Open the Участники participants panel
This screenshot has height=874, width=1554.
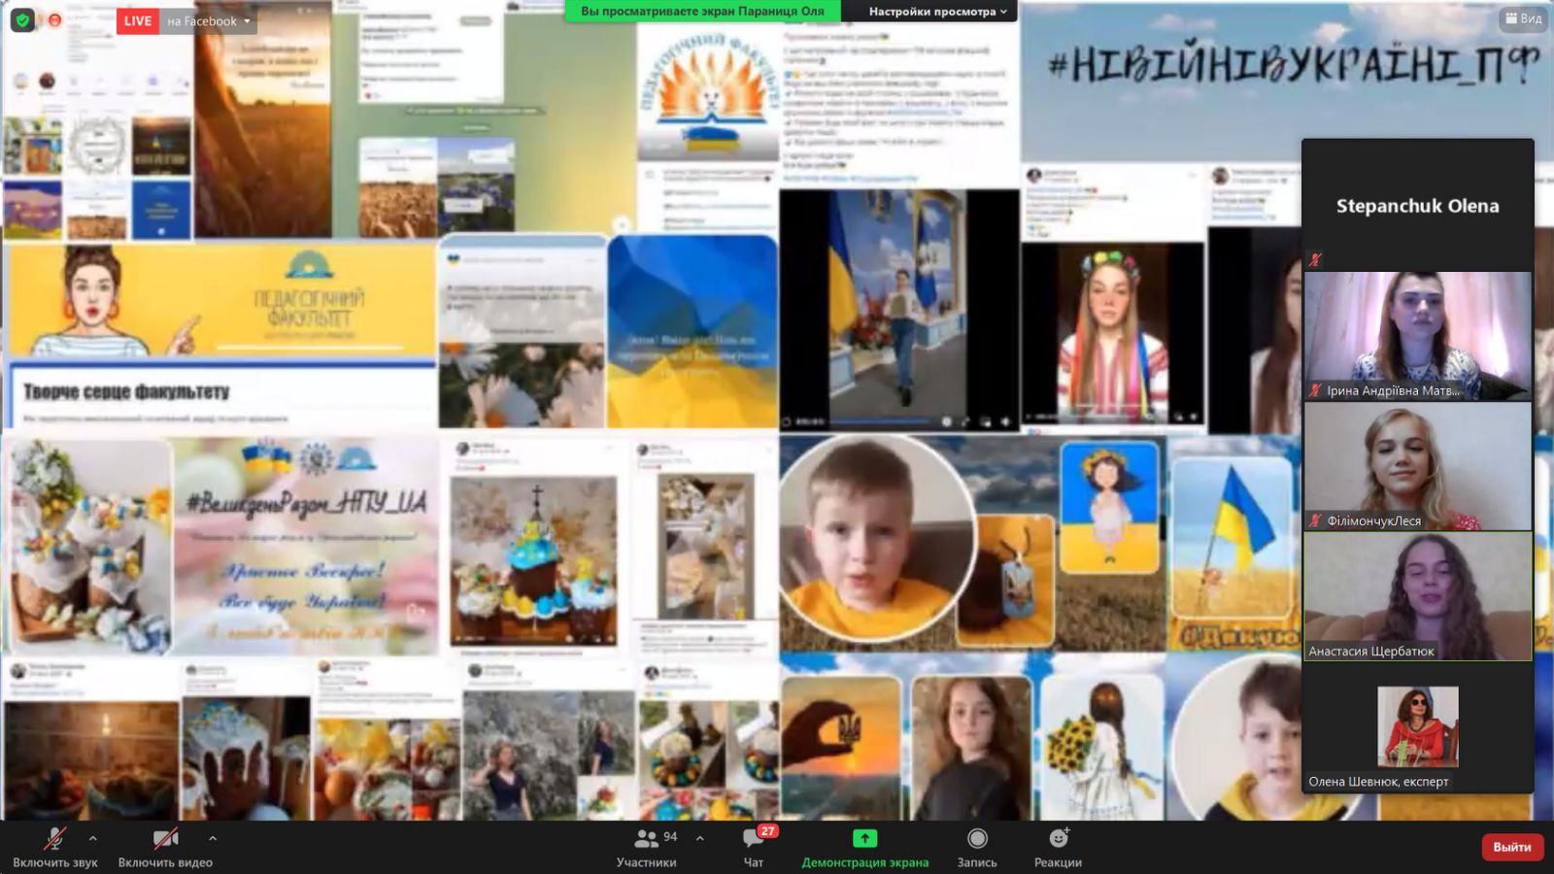tap(646, 847)
